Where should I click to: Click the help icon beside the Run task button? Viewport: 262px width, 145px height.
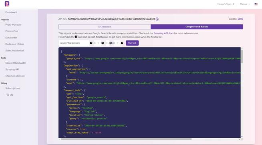click(122, 43)
